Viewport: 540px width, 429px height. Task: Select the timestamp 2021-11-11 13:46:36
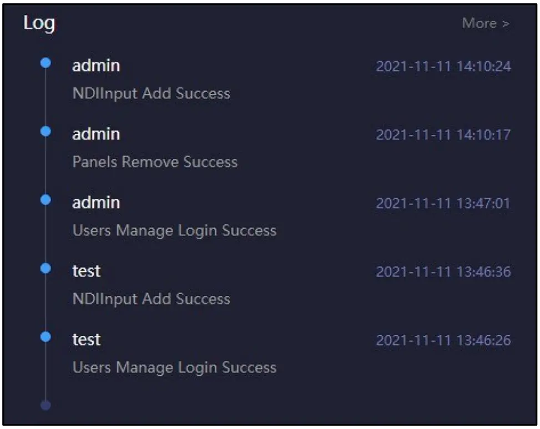click(443, 272)
